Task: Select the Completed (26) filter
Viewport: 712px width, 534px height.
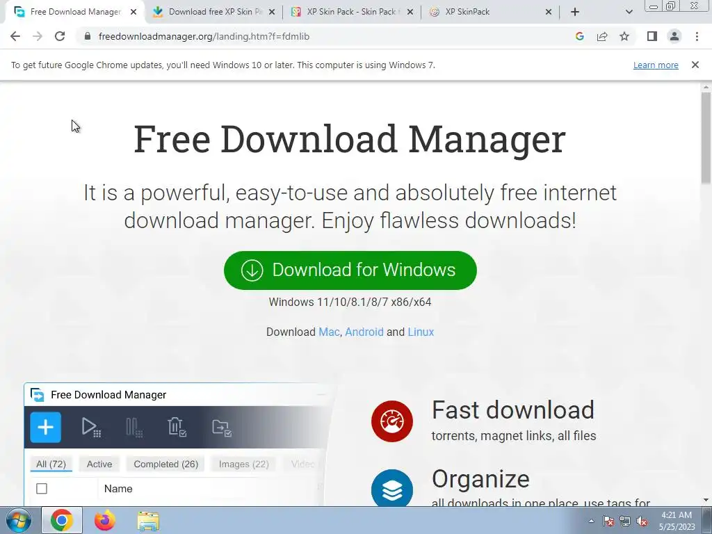Action: [165, 464]
